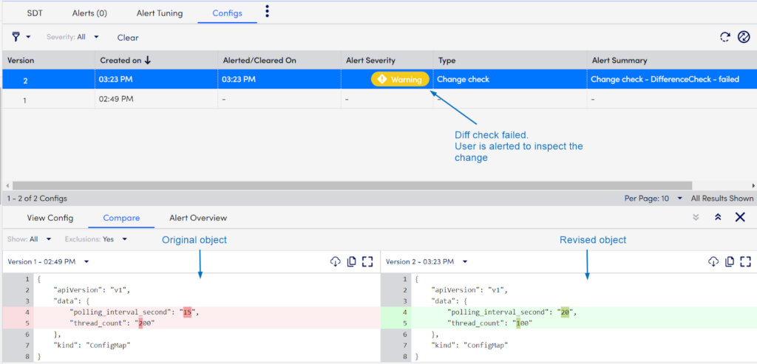
Task: Click the horizontal table scrollbar
Action: (x=352, y=185)
